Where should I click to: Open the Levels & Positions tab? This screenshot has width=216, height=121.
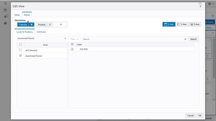click(x=25, y=32)
